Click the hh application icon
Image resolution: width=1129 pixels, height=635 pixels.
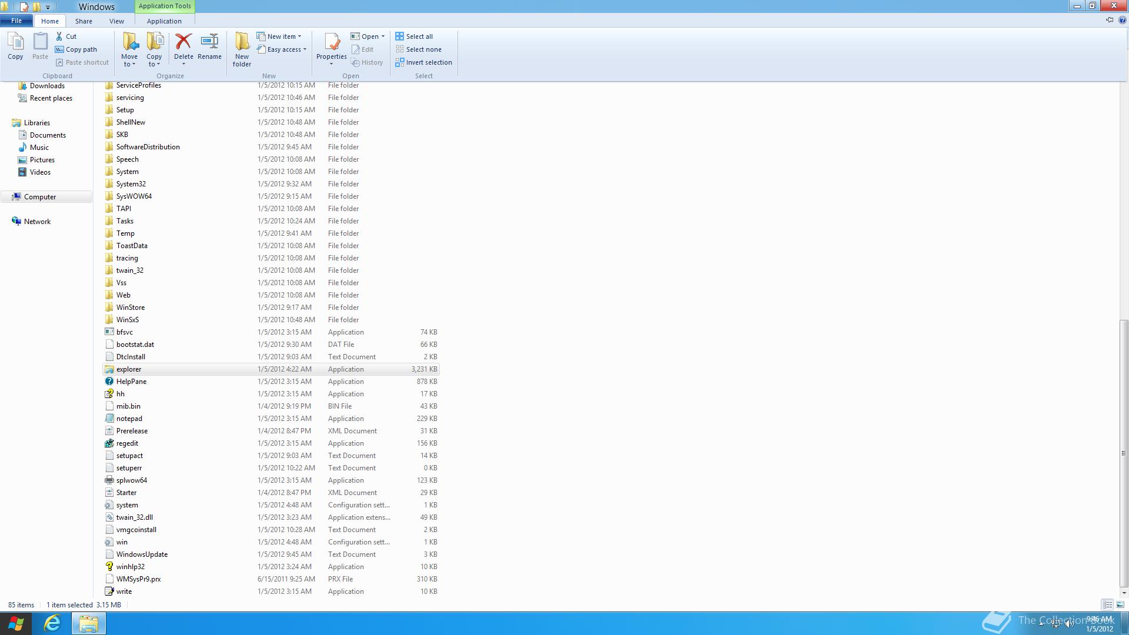(109, 394)
